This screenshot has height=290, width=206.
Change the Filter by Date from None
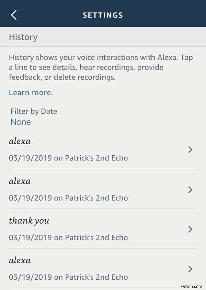21,122
